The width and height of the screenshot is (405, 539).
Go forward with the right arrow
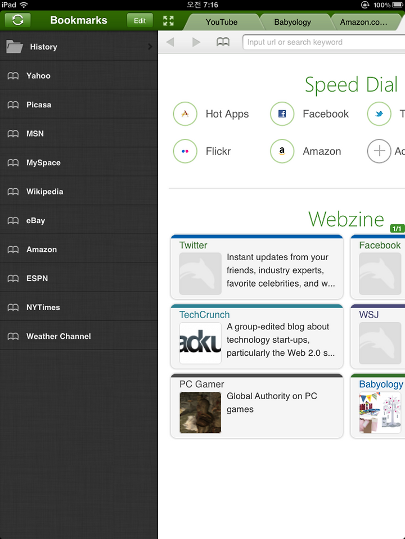(196, 42)
